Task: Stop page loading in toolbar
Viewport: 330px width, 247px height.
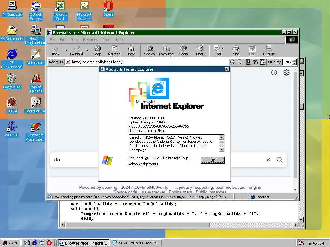Action: [97, 51]
